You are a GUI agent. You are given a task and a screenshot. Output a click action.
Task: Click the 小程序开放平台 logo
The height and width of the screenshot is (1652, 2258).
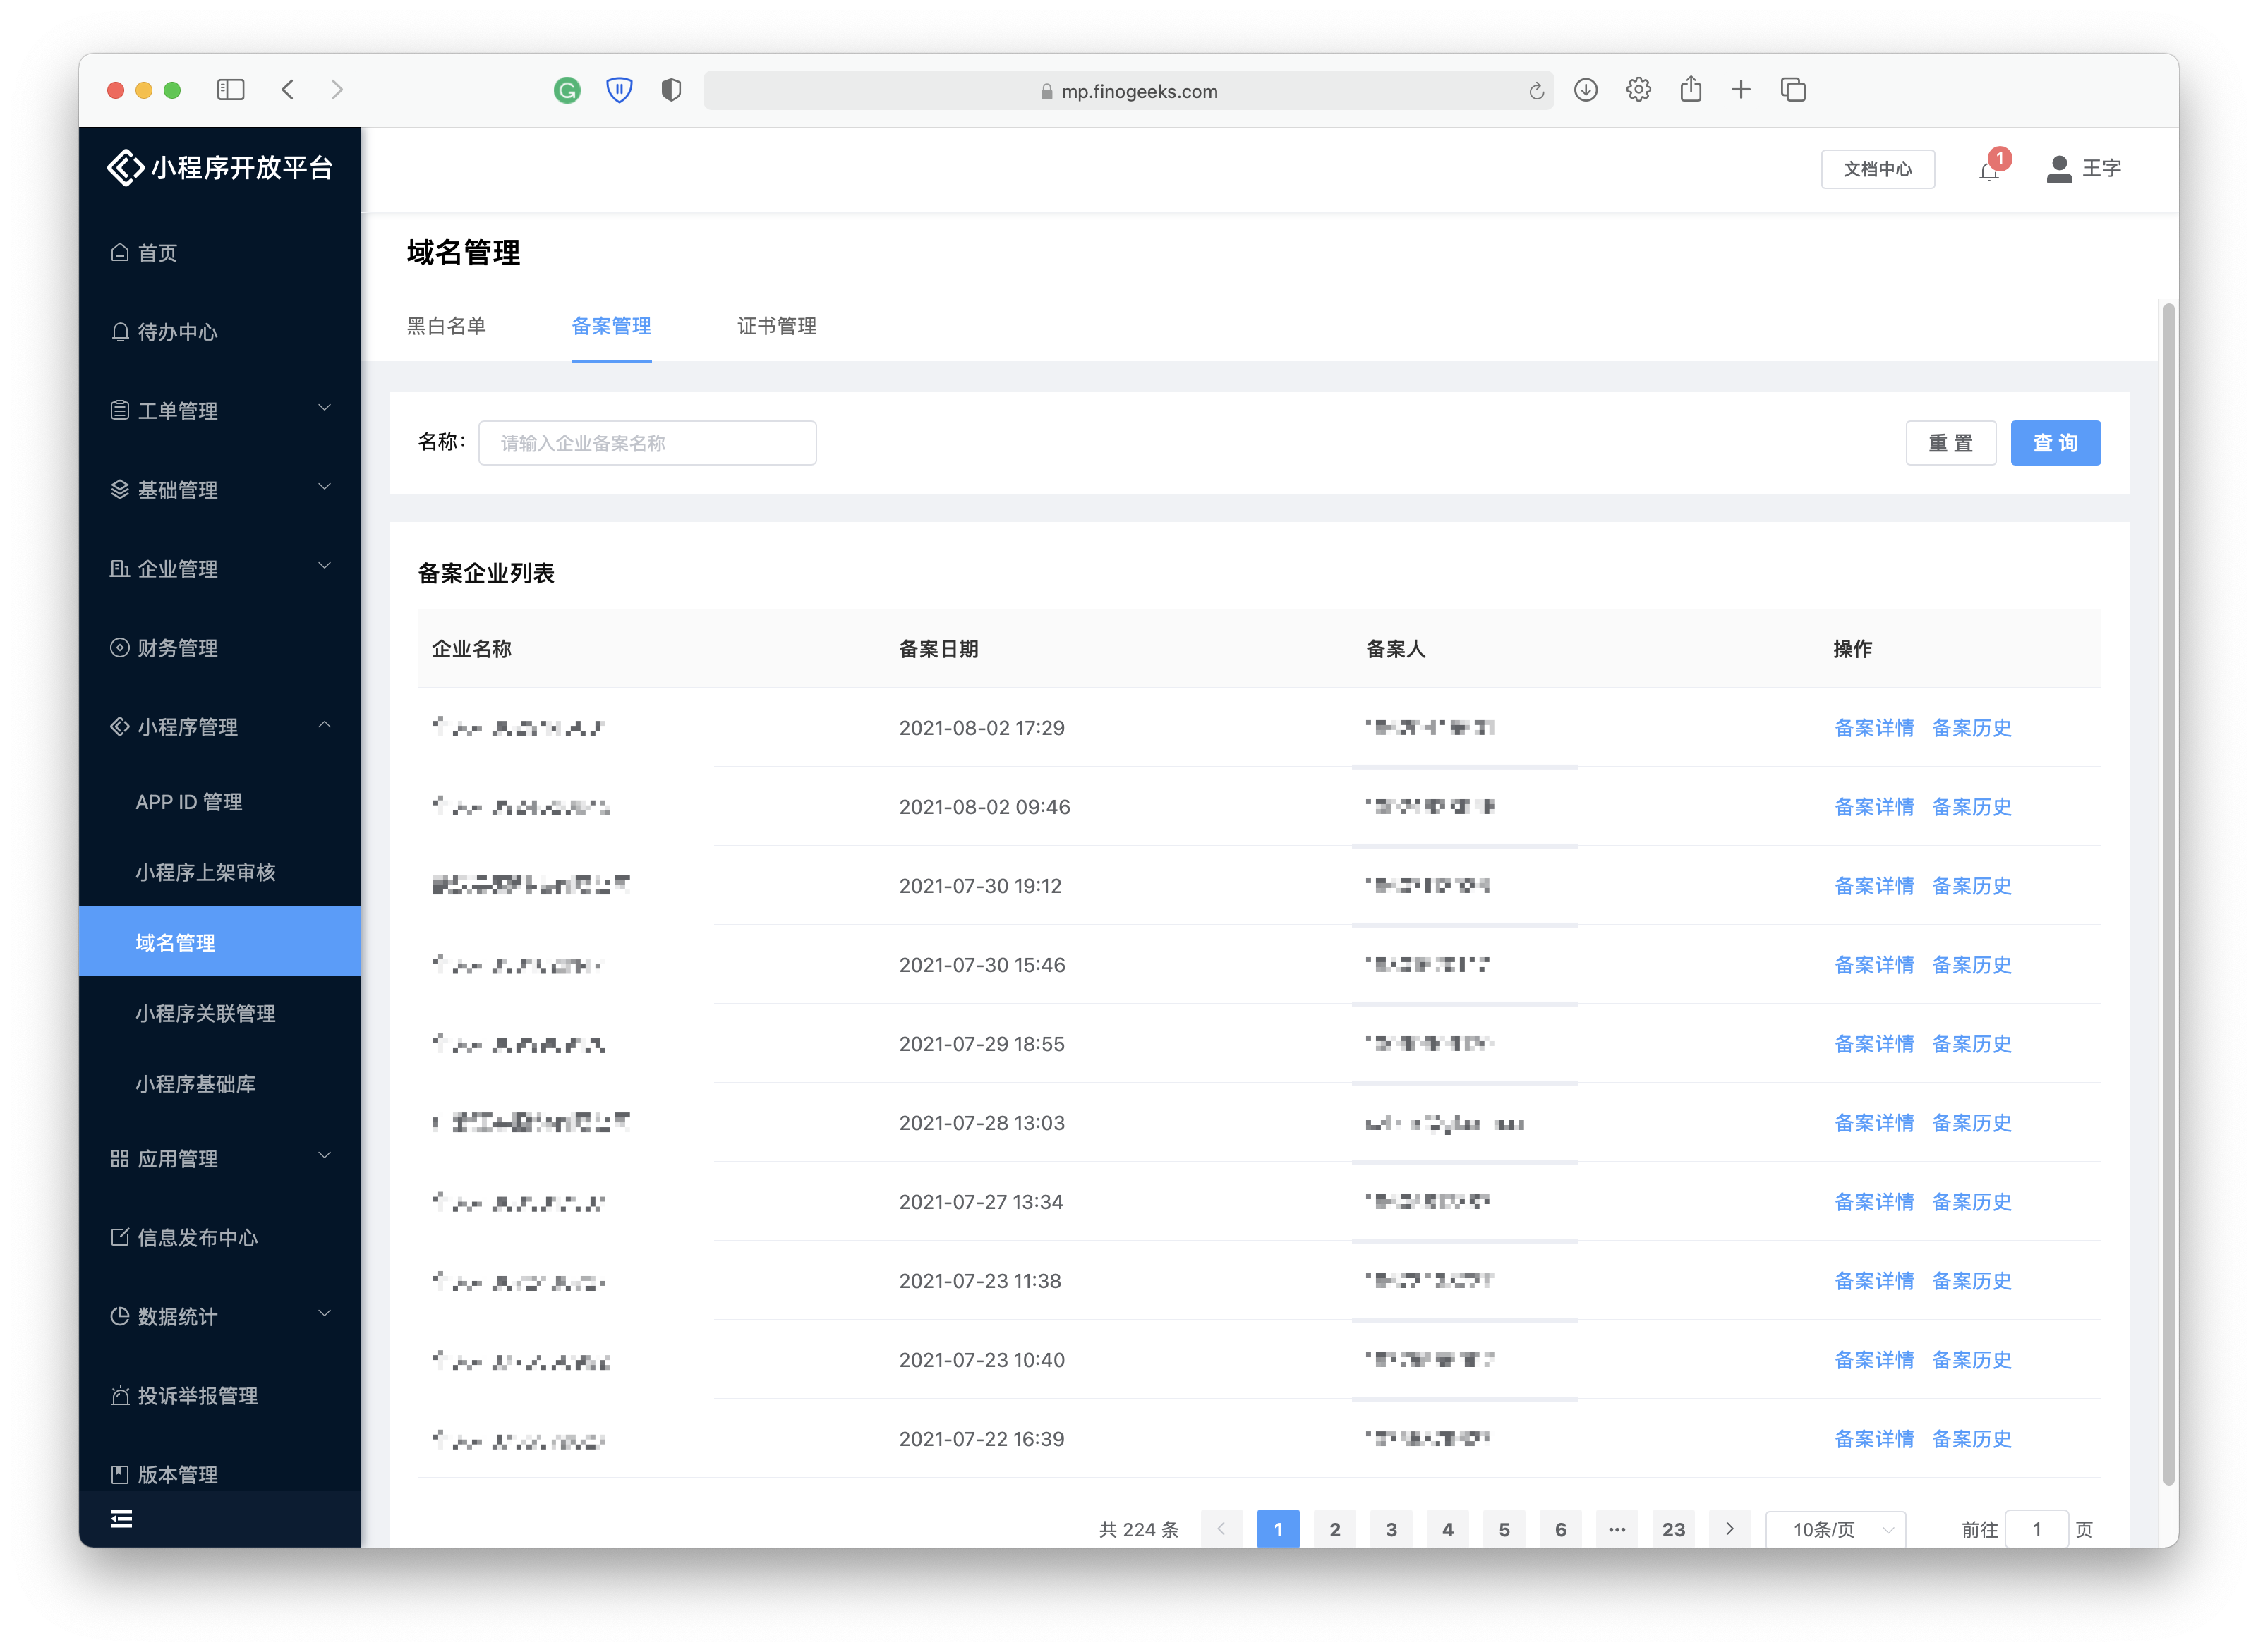tap(220, 168)
